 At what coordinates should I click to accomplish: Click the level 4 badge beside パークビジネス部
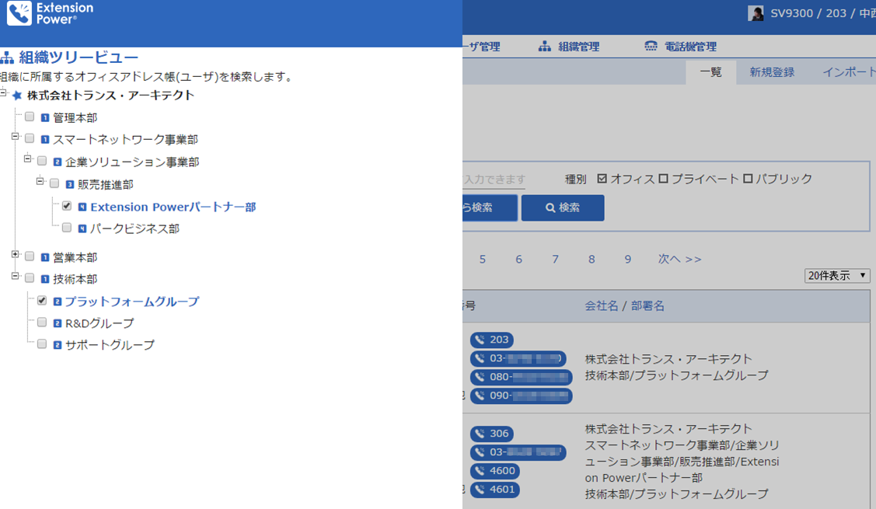[x=82, y=228]
